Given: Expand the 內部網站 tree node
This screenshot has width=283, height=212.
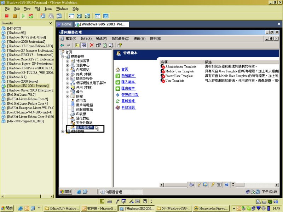Looking at the screenshot, I should pos(68,70).
